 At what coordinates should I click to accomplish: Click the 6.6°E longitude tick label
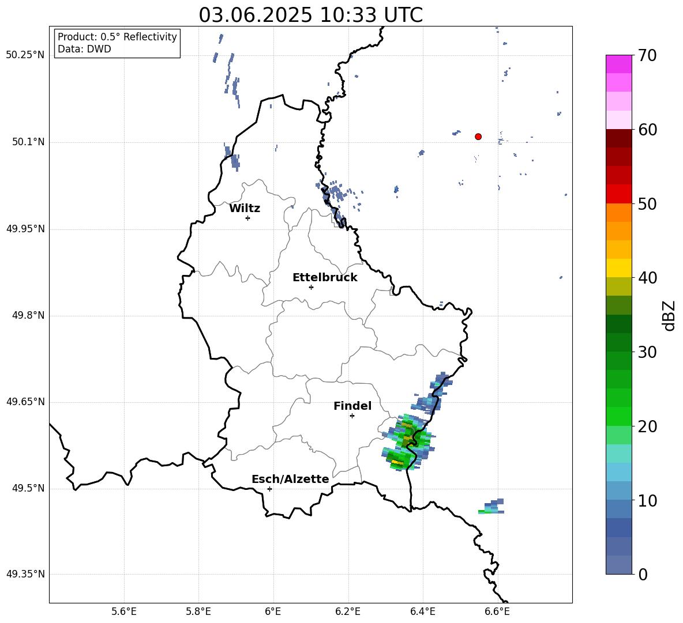click(x=497, y=611)
